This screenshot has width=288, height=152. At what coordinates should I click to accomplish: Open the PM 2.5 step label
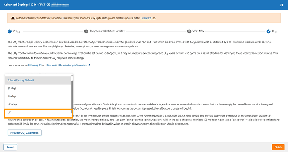click(16, 31)
